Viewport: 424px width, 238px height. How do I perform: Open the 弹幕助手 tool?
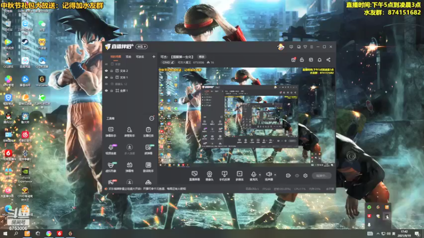point(111,132)
